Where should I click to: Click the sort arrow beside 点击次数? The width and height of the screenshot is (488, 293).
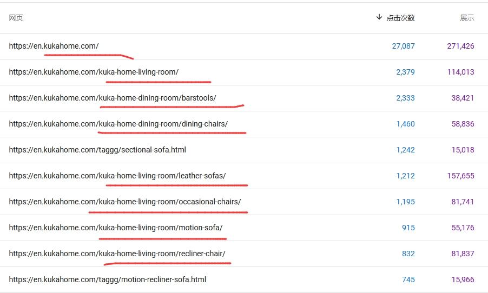point(379,17)
